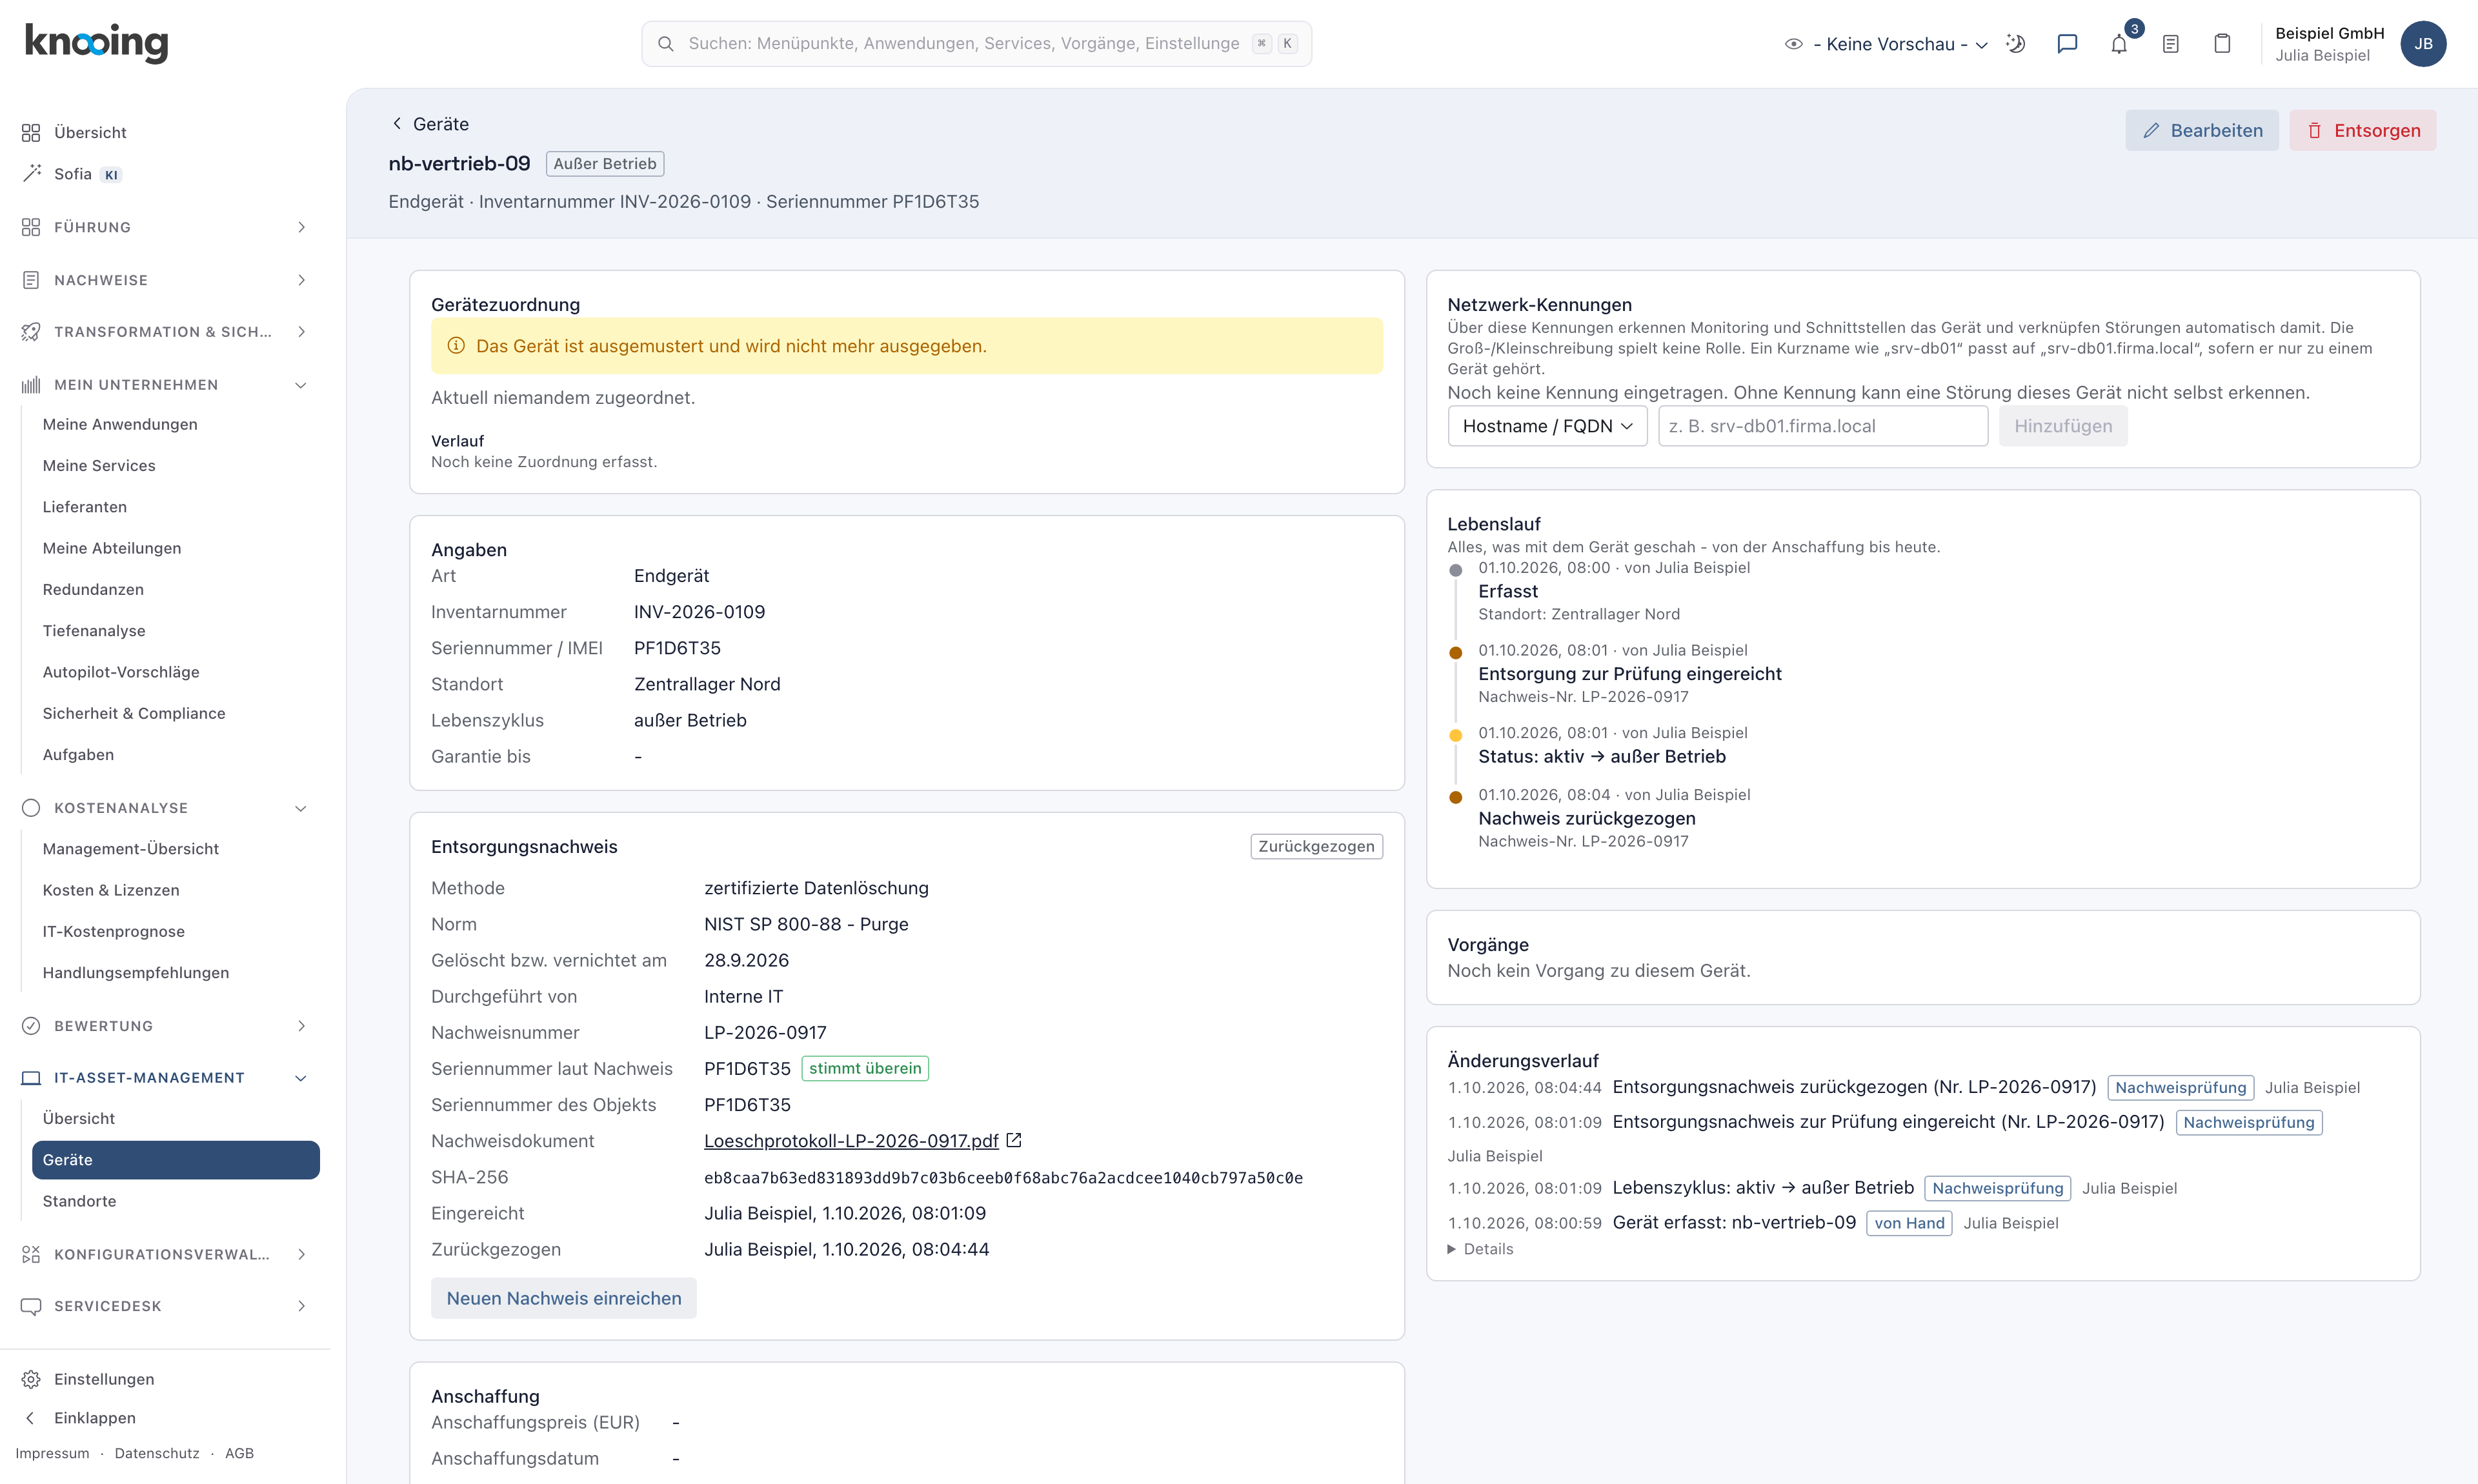Open Meine Anwendungen menu item
The height and width of the screenshot is (1484, 2478).
(x=120, y=424)
